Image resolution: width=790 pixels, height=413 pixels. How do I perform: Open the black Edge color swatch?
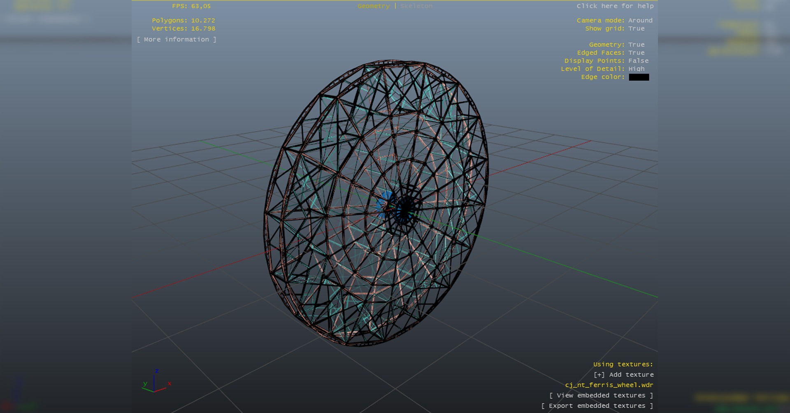point(639,77)
